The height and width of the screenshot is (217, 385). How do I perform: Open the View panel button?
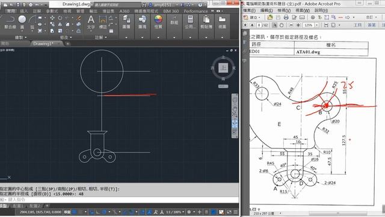click(222, 22)
